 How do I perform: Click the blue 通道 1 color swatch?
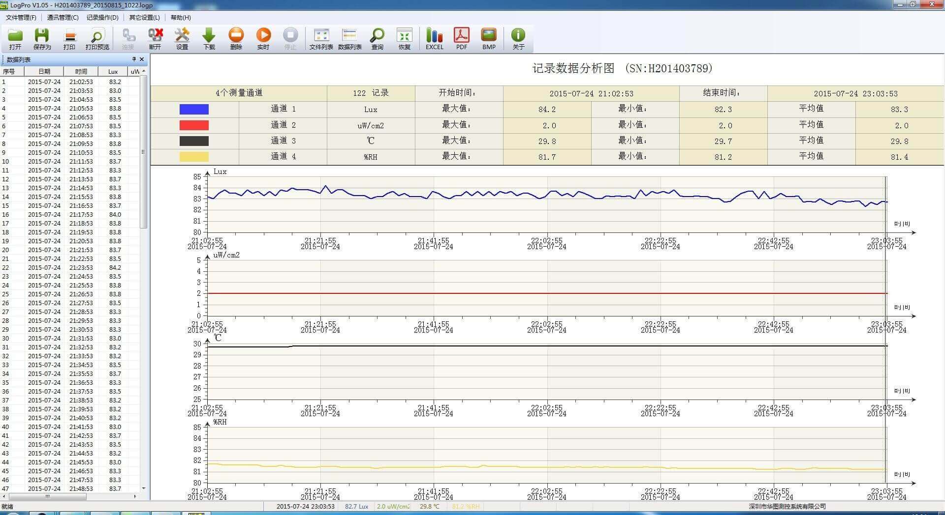pos(194,109)
